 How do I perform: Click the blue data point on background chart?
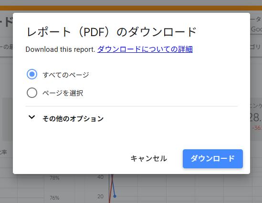pyautogui.click(x=115, y=196)
